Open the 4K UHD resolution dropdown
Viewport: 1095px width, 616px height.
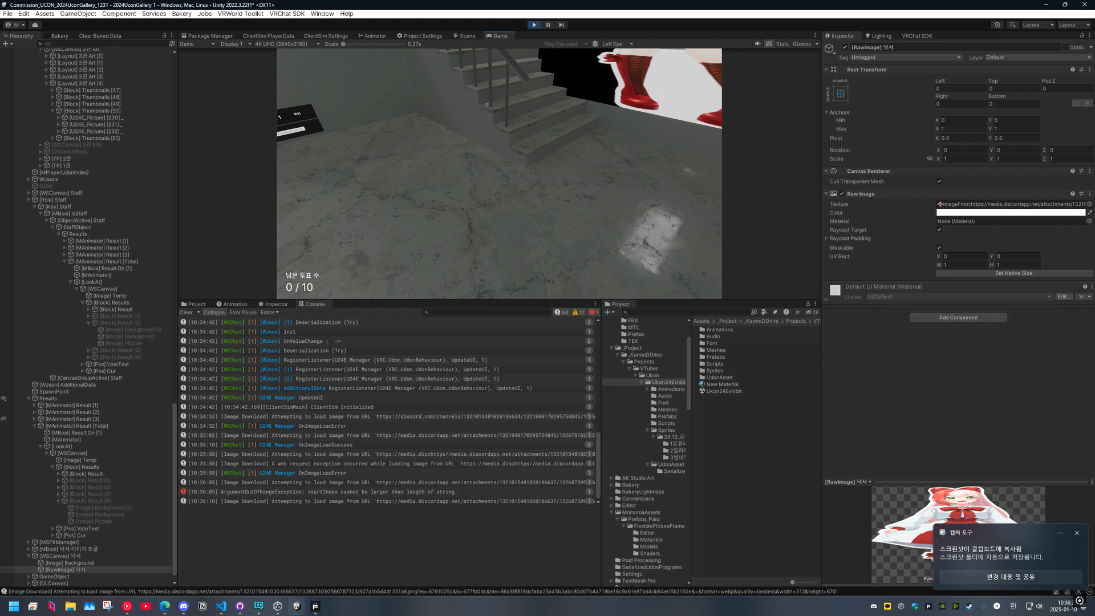(287, 44)
